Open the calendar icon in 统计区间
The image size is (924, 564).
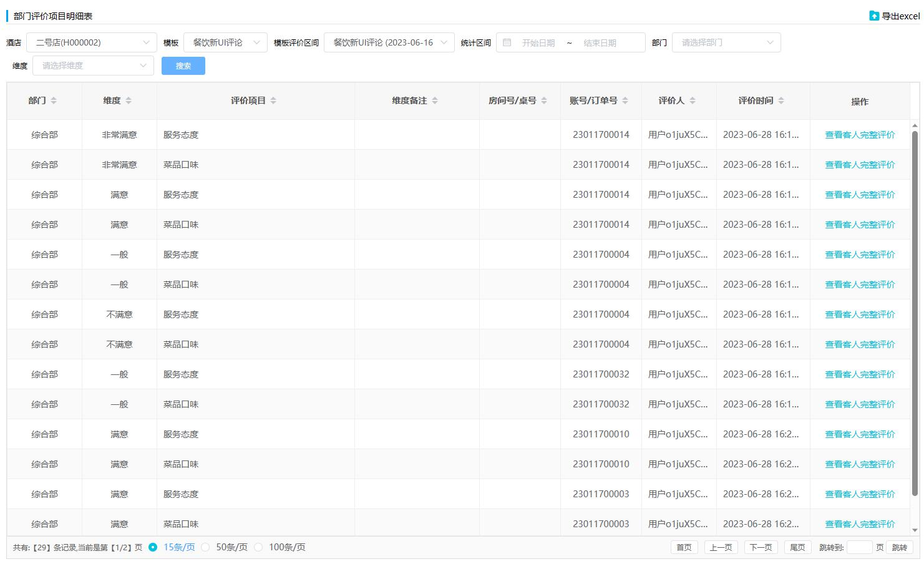pyautogui.click(x=507, y=42)
